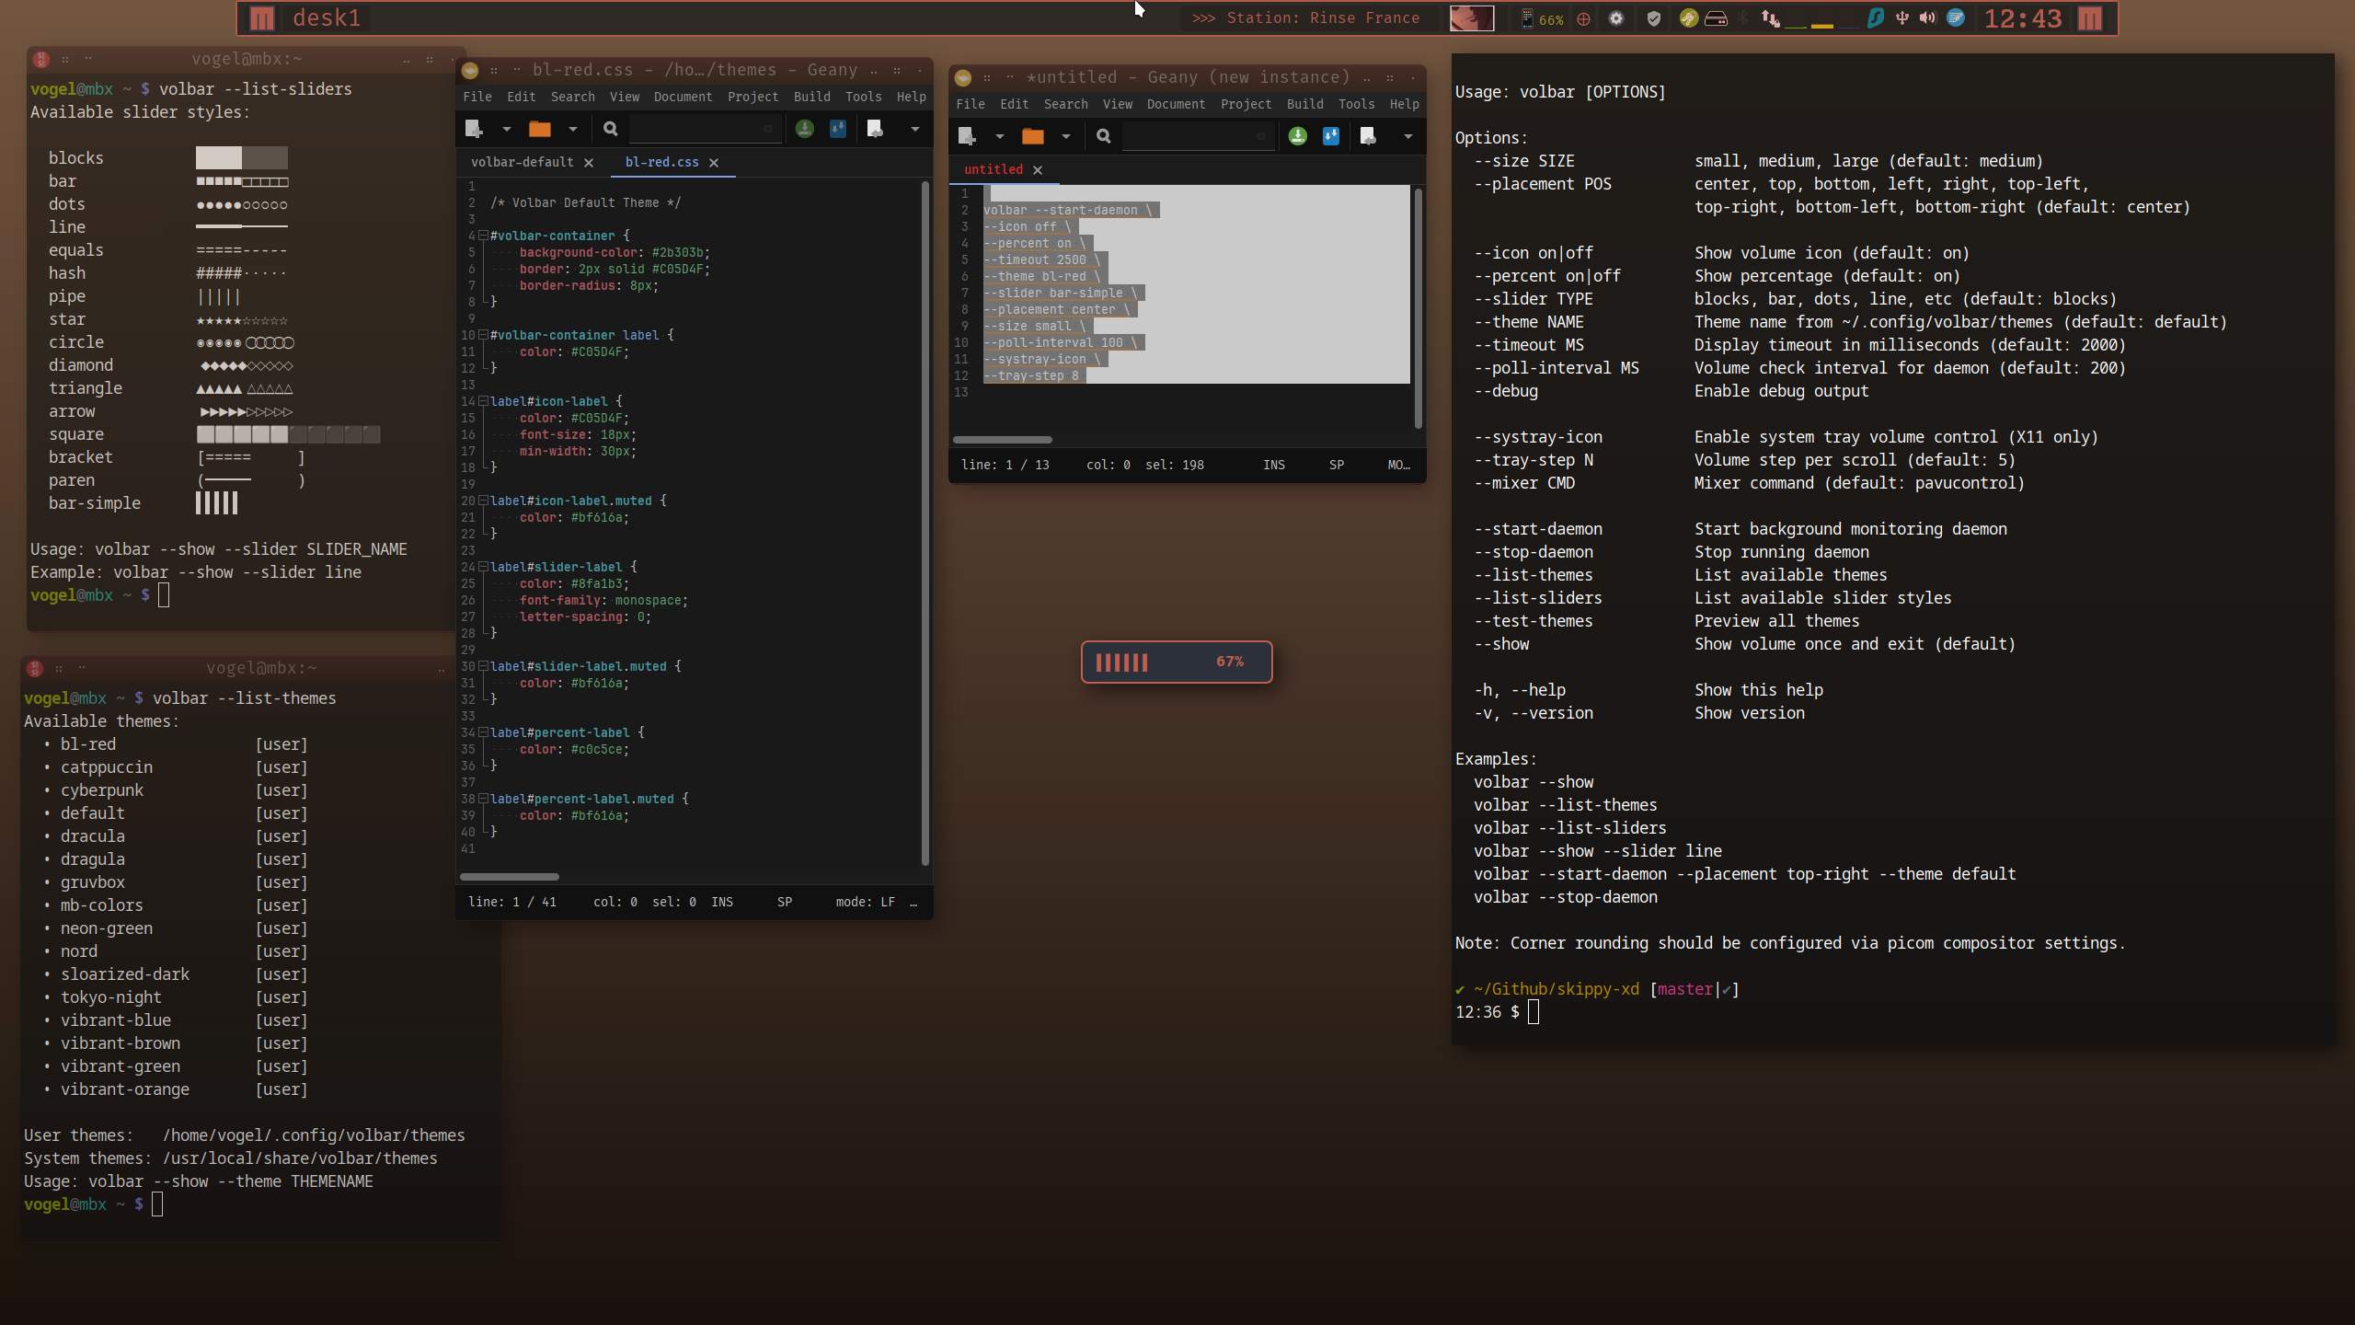The height and width of the screenshot is (1325, 2355).
Task: Switch to the volbar-default tab
Action: 522,162
